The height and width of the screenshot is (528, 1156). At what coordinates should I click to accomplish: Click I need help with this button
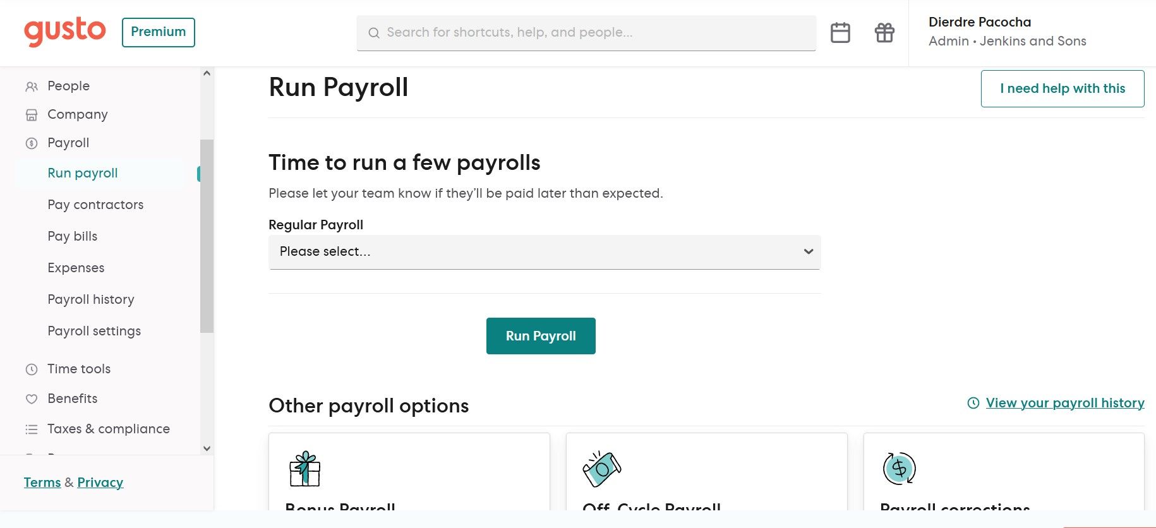coord(1063,88)
